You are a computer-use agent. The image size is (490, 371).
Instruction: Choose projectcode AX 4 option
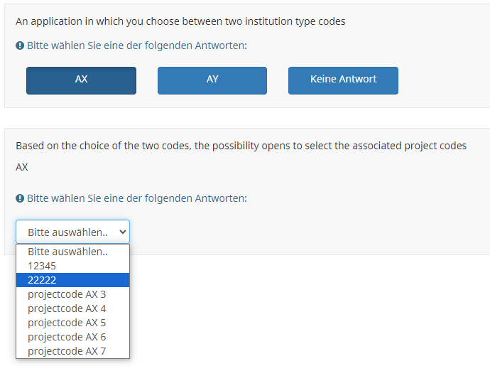point(67,308)
